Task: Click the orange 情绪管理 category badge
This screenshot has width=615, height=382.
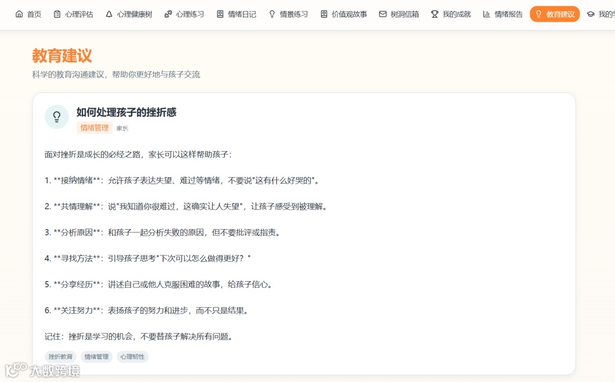Action: click(x=95, y=128)
